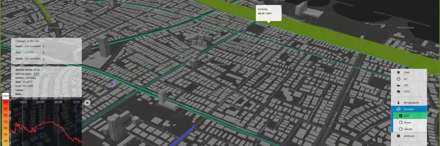Viewport: 440px width, 146px height.
Task: Click the 06:00 marker on chart timeline
Action: (x=58, y=102)
